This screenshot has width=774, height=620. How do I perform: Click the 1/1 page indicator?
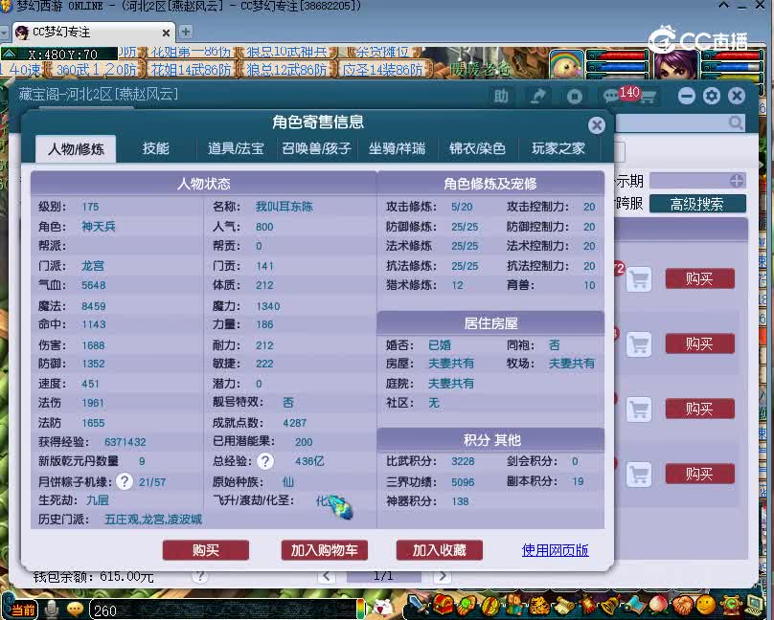(383, 576)
